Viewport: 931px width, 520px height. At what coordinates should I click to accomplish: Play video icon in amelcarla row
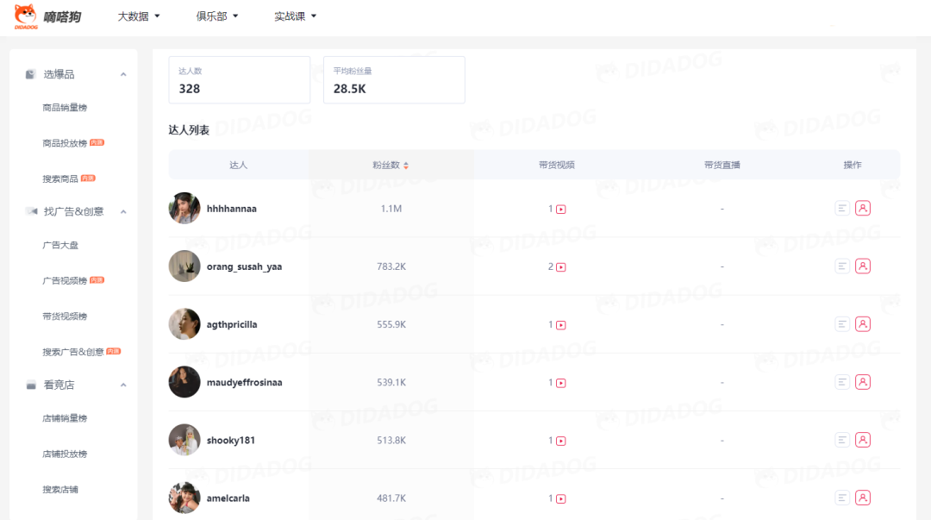tap(561, 499)
